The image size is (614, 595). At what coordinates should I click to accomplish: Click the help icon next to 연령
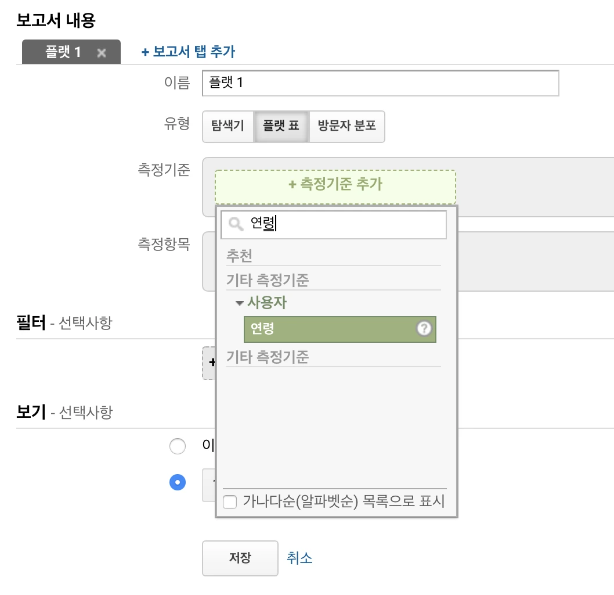424,329
